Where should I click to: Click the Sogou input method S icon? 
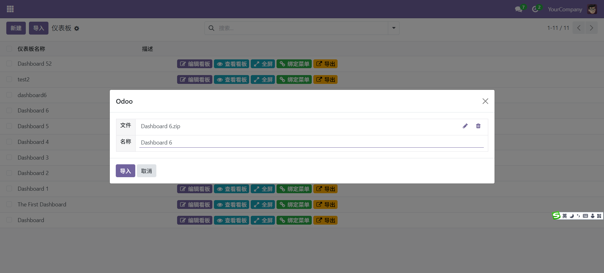(556, 216)
